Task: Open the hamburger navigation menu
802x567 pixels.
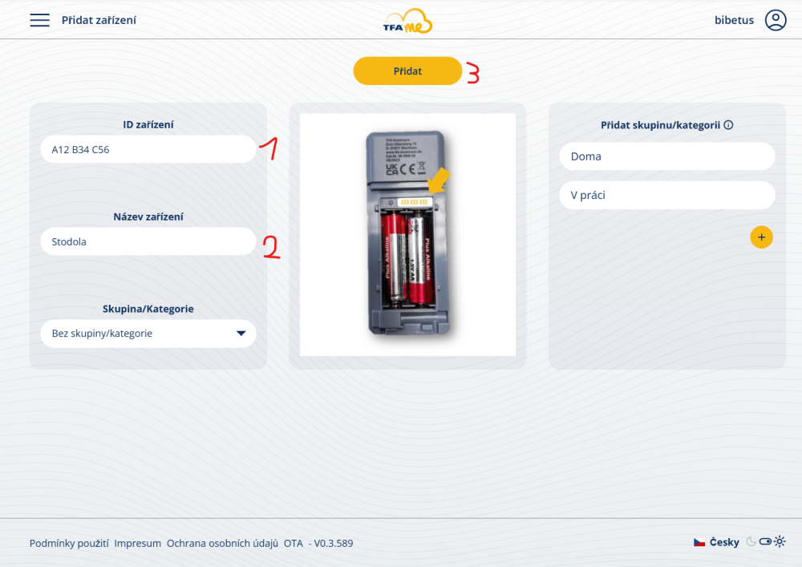Action: [x=39, y=20]
